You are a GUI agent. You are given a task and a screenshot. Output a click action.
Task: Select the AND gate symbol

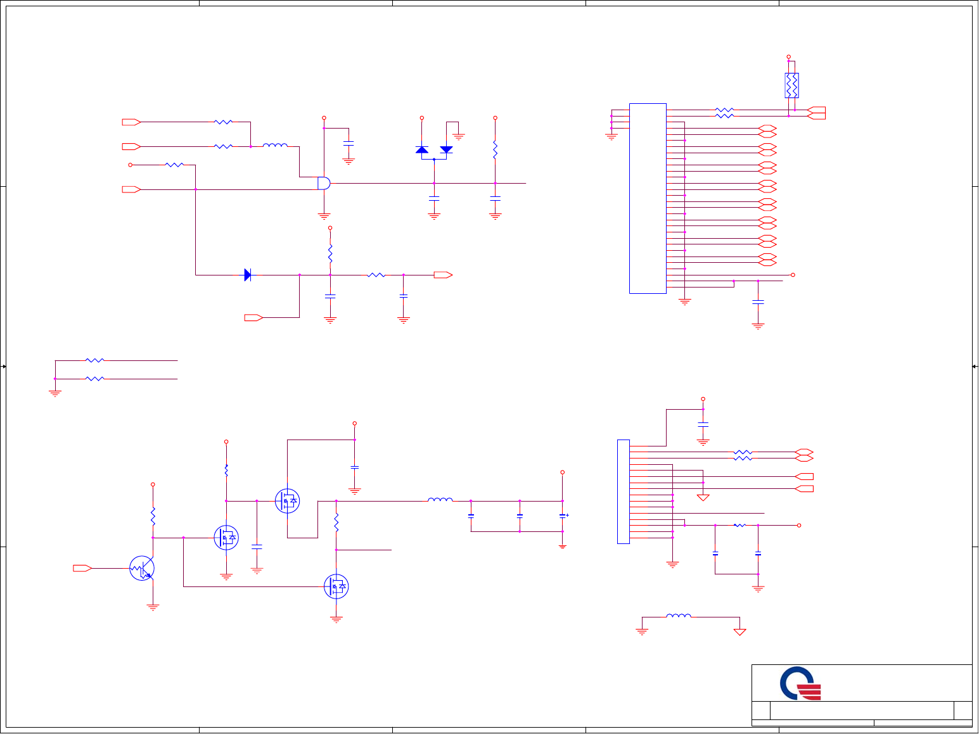324,183
